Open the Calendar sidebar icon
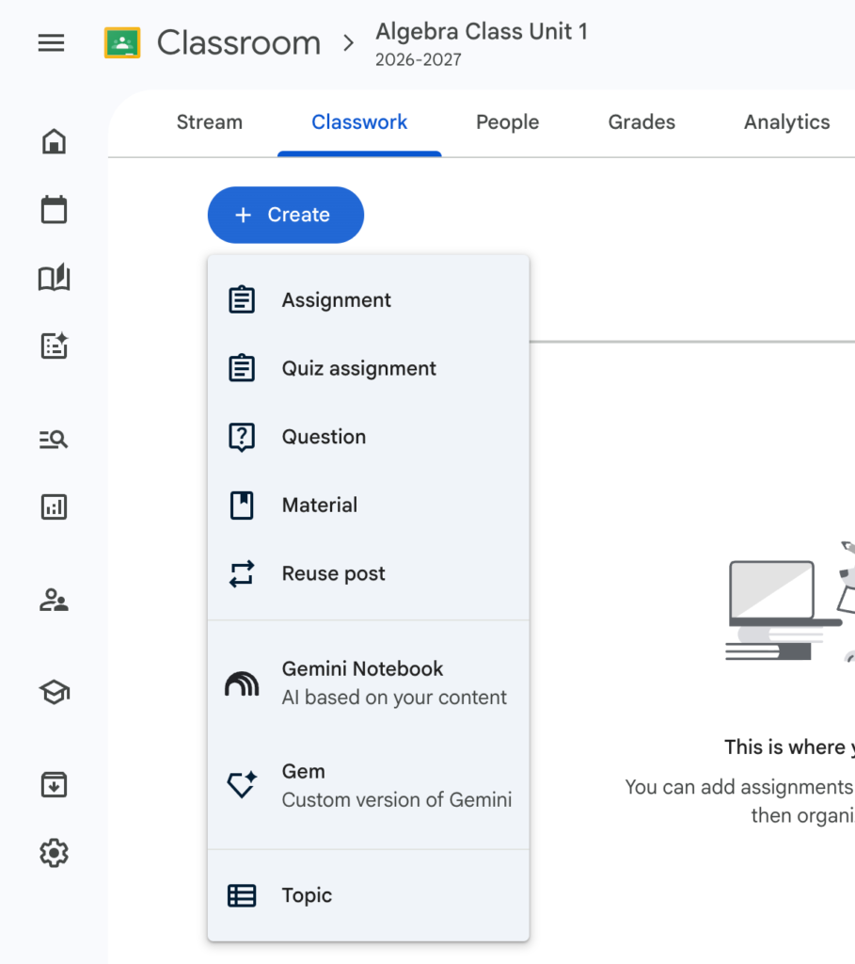 point(54,210)
